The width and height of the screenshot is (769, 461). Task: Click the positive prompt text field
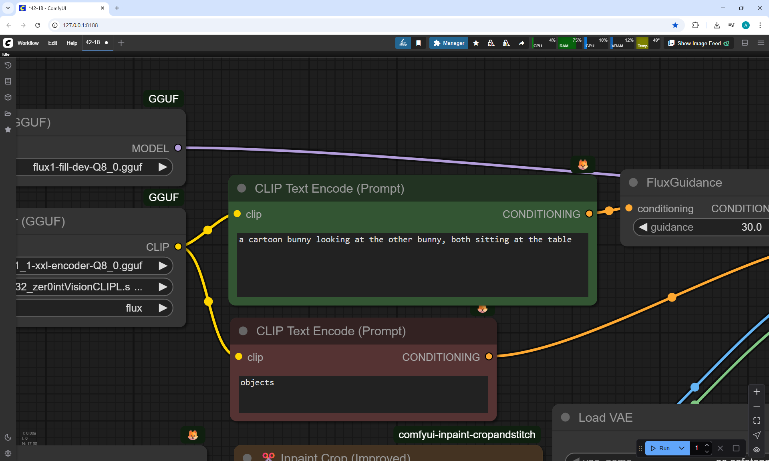click(x=413, y=264)
